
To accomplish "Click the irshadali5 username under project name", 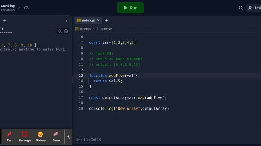I will click(x=8, y=10).
